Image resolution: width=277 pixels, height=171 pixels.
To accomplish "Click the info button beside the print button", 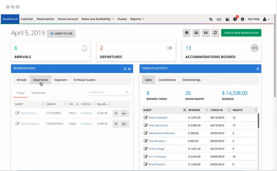I will pyautogui.click(x=187, y=33).
